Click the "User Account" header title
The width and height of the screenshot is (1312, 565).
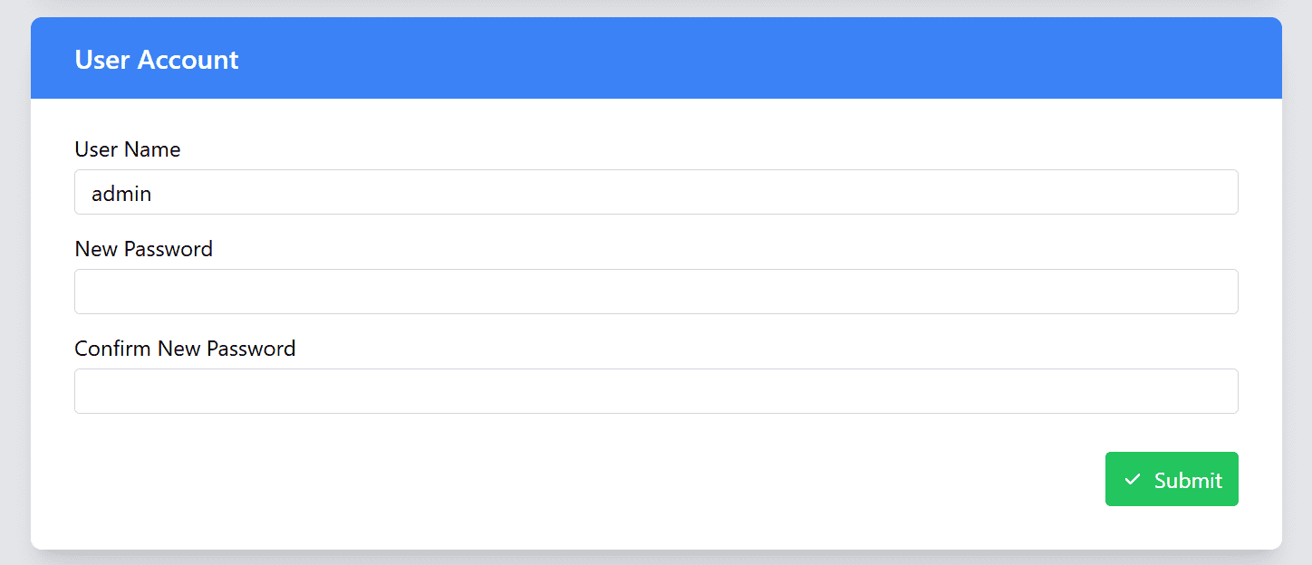point(157,60)
